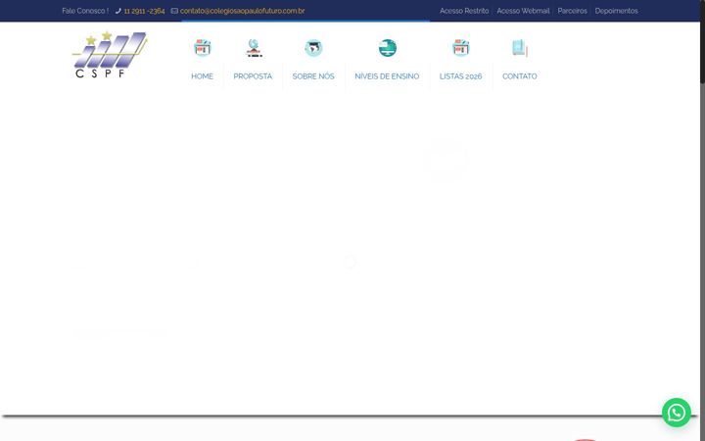
Task: Open the LISTAS 2026 menu item
Action: pos(461,76)
